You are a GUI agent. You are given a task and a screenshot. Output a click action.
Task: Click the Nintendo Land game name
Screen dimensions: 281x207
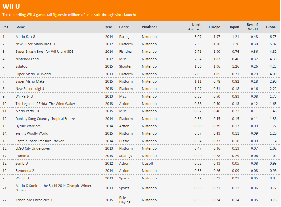27,59
